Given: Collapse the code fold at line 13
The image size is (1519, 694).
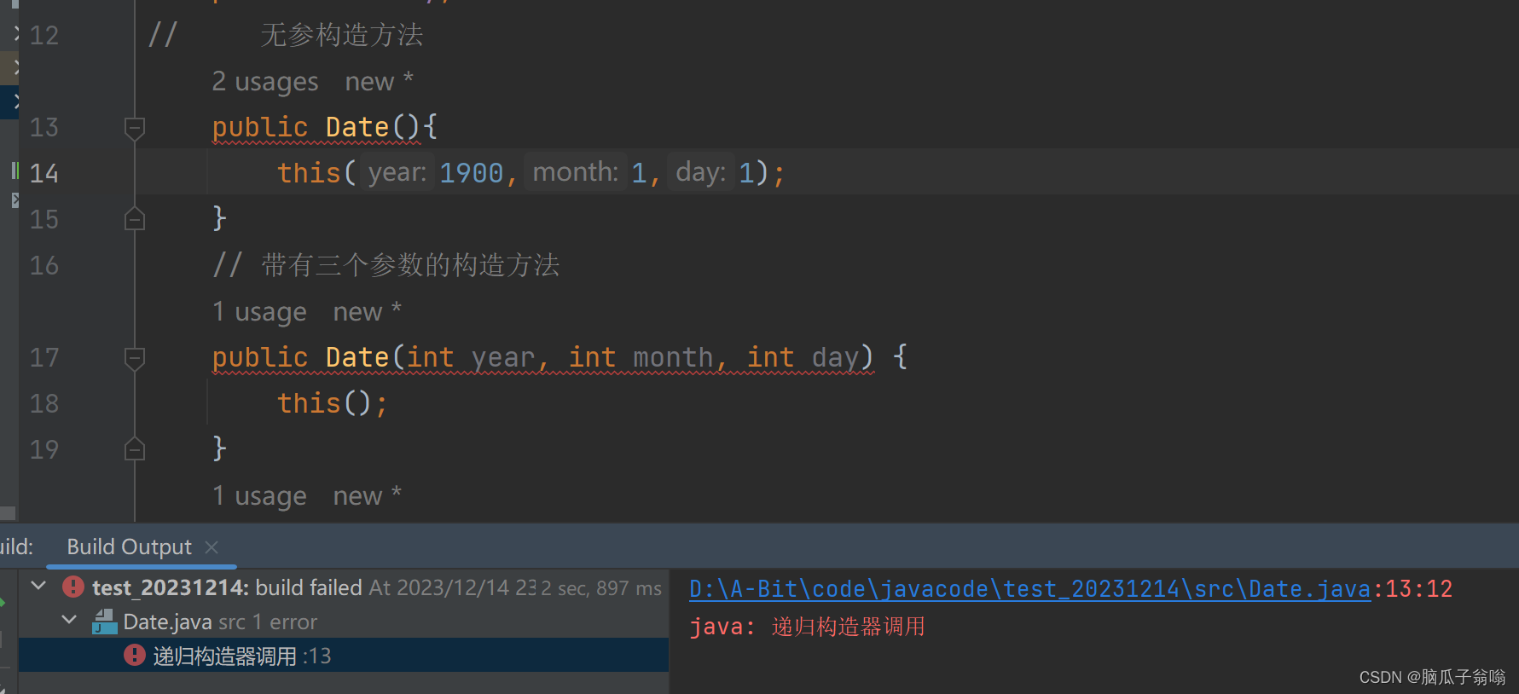Looking at the screenshot, I should point(134,129).
